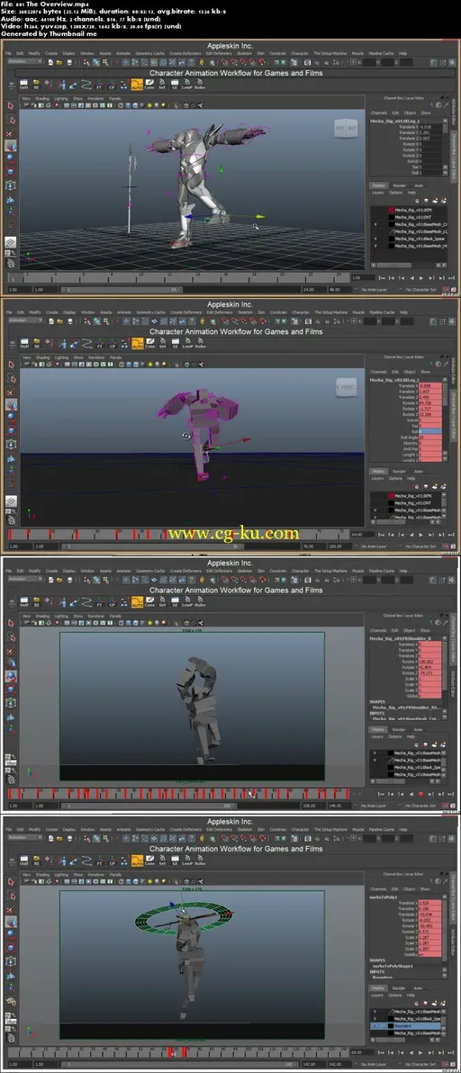Toggle V visibility of Rounders layer, green-ring frame

pos(375,1027)
